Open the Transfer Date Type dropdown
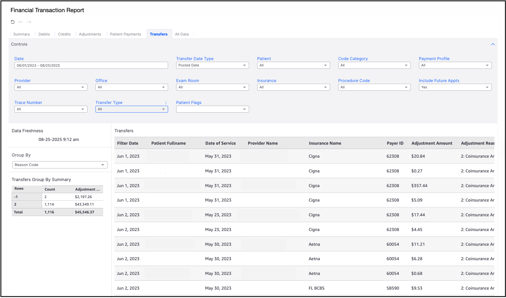Viewport: 506px width, 298px height. coord(212,65)
